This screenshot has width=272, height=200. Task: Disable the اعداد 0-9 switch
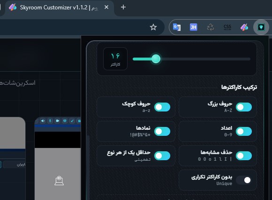243,131
